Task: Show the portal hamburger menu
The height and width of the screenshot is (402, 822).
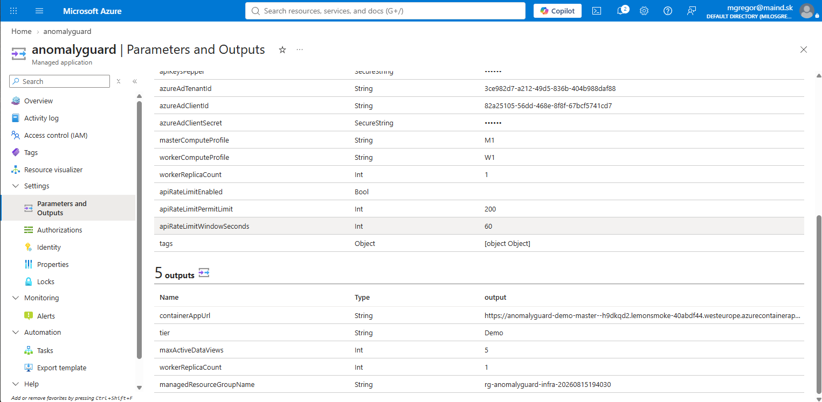Action: 39,11
